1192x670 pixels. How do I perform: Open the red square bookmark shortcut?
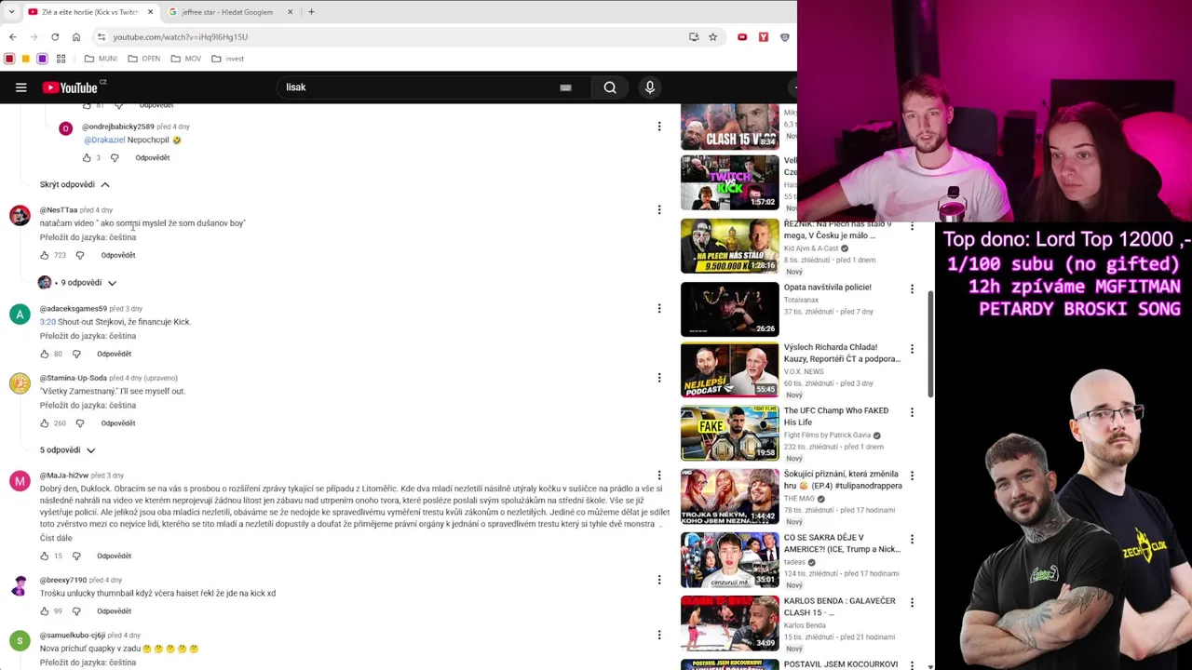point(9,59)
